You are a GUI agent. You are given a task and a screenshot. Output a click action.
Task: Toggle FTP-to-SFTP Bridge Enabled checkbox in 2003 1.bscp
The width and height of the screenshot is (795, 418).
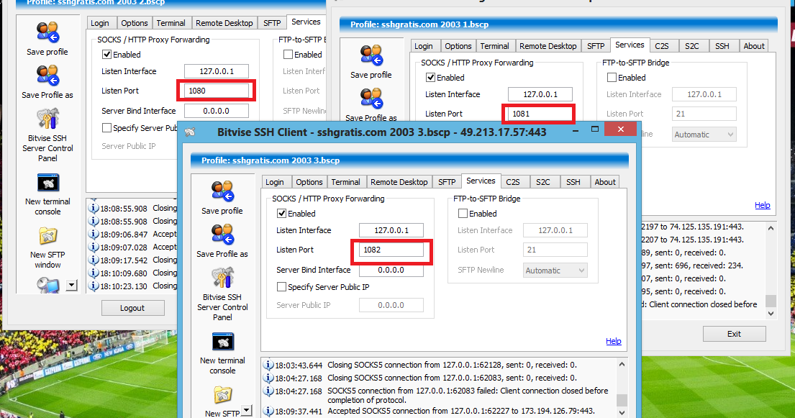pos(612,78)
